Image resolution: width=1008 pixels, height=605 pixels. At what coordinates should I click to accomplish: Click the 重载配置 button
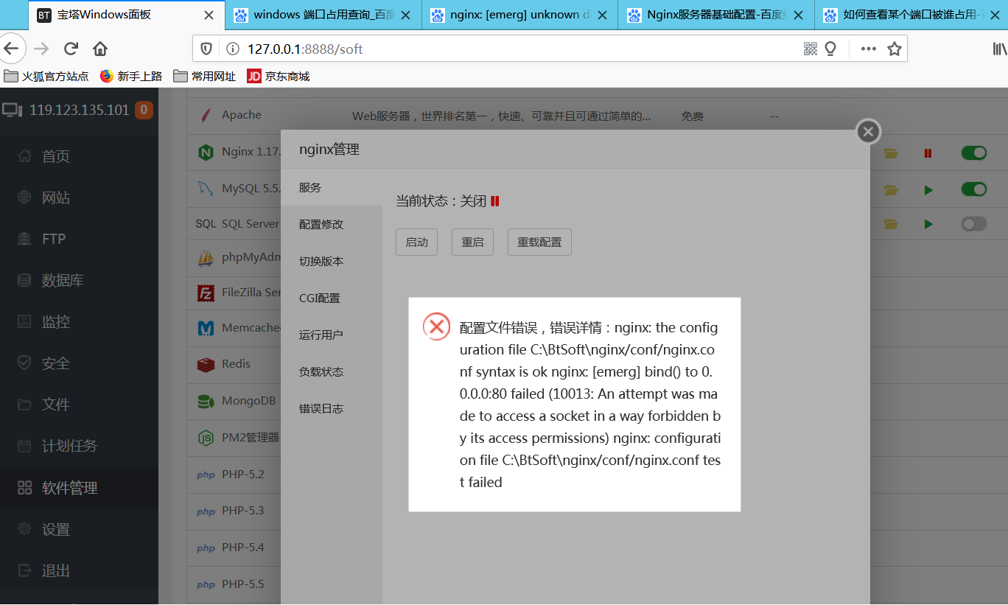[x=539, y=242]
